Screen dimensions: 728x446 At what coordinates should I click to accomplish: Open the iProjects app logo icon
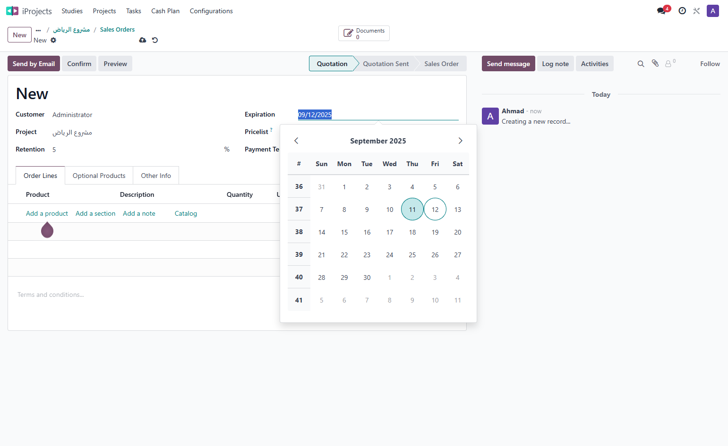[x=12, y=11]
